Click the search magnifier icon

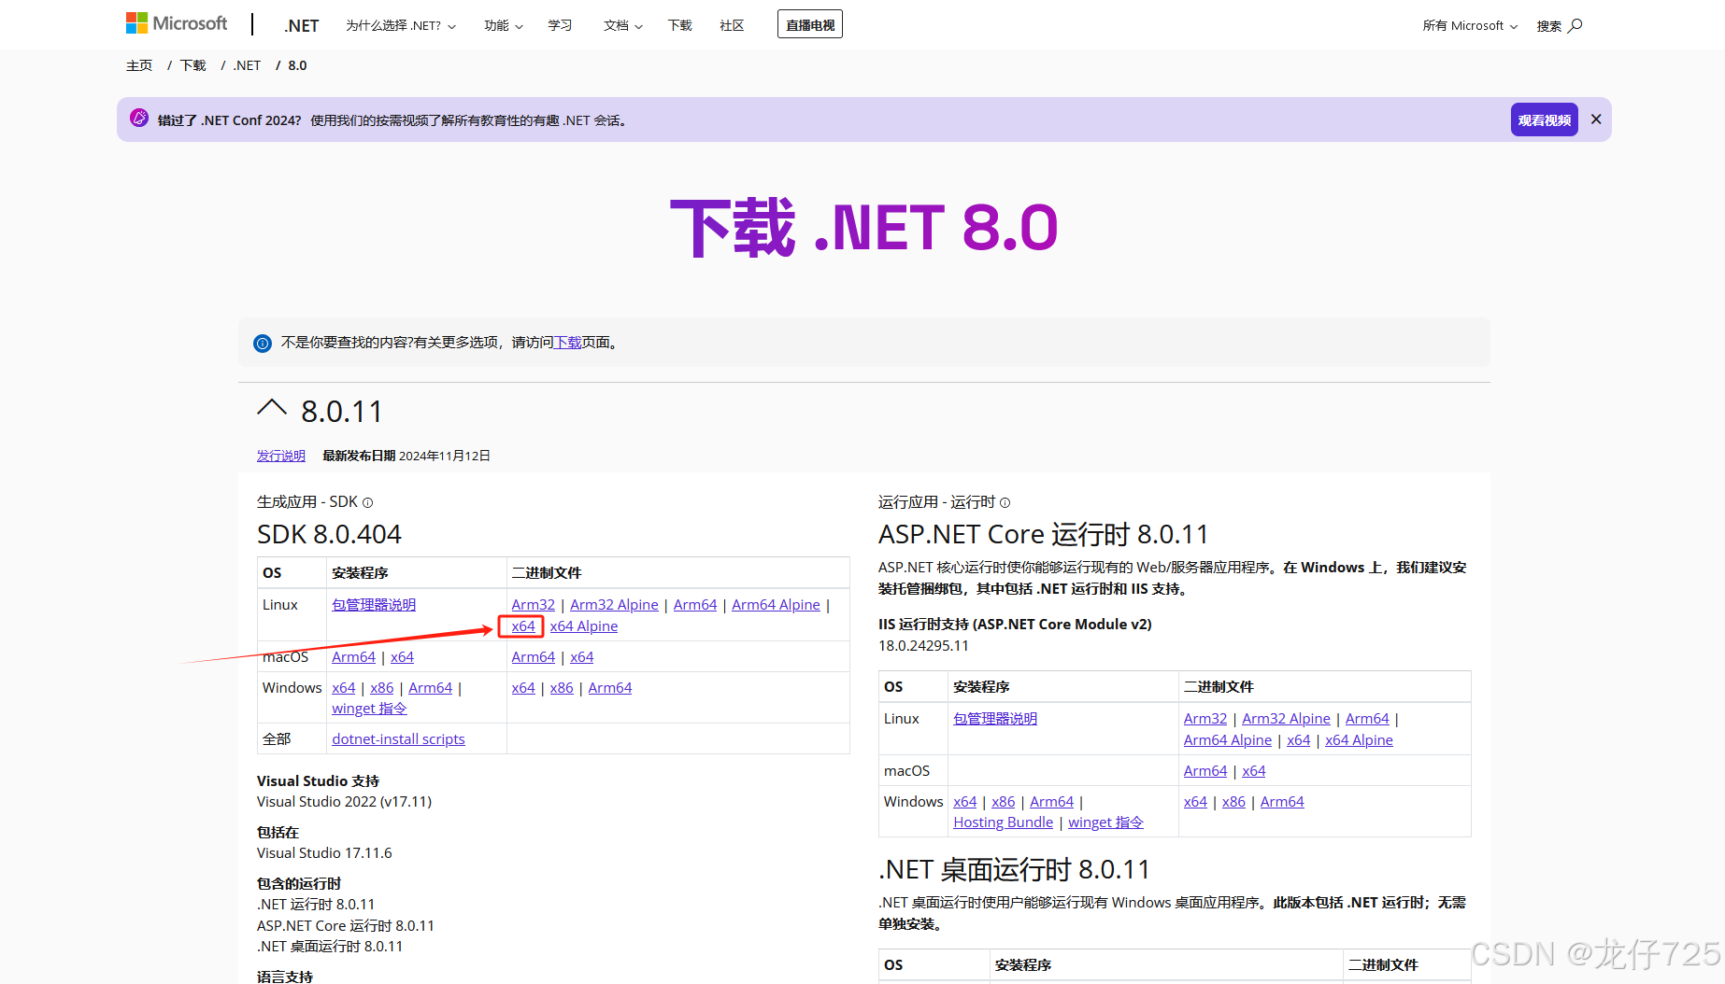(1575, 25)
